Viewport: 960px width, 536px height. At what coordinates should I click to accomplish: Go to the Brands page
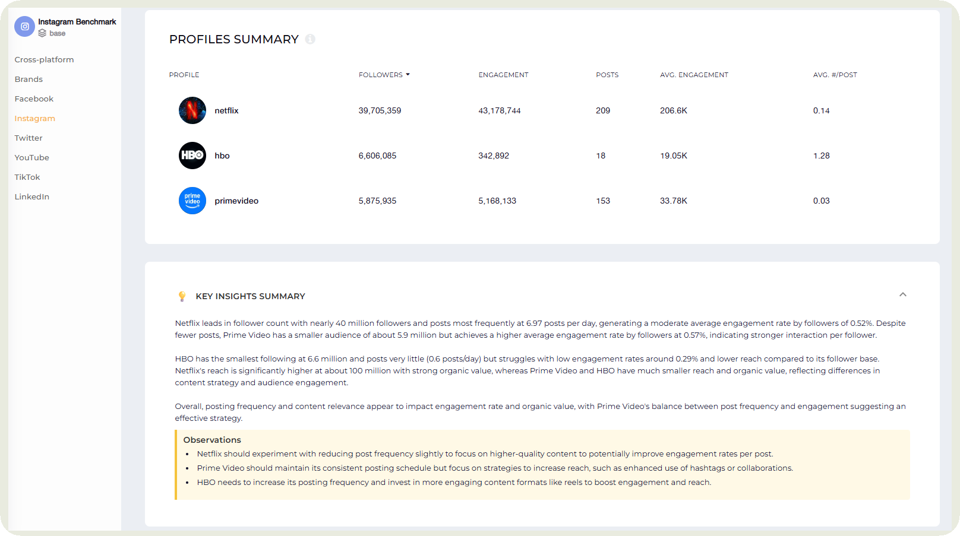tap(29, 79)
